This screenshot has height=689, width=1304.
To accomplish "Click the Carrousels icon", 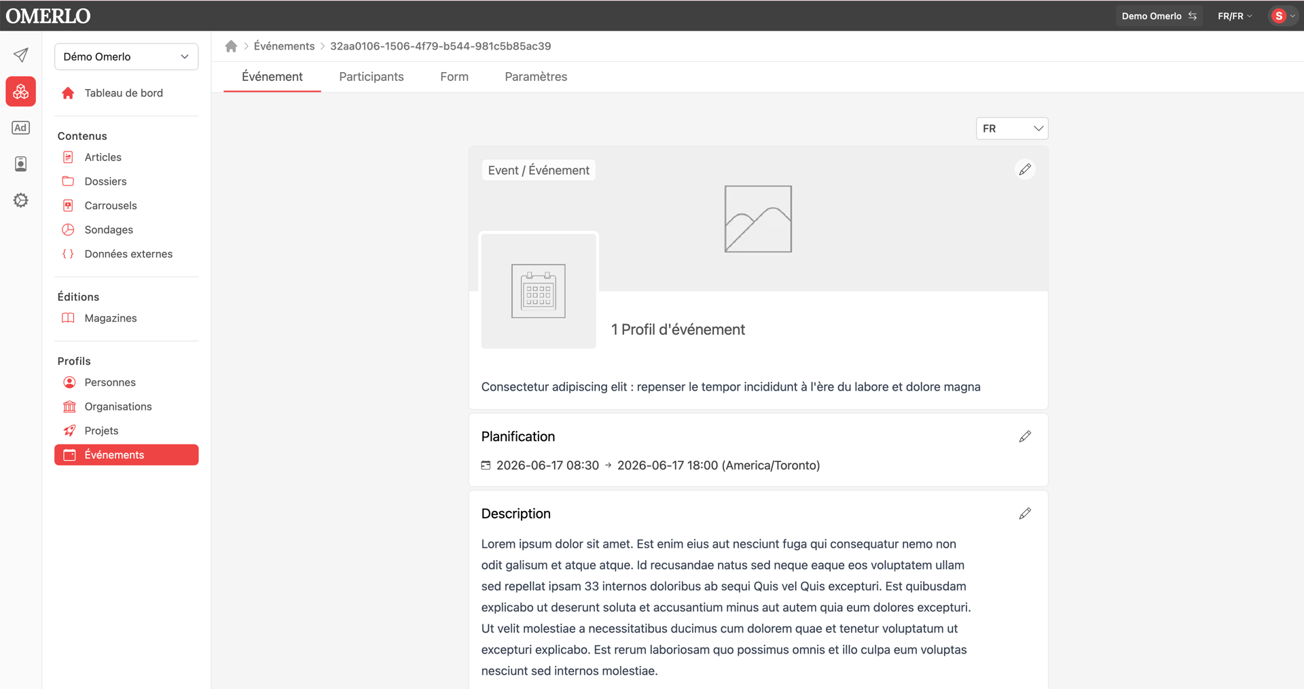I will [68, 205].
